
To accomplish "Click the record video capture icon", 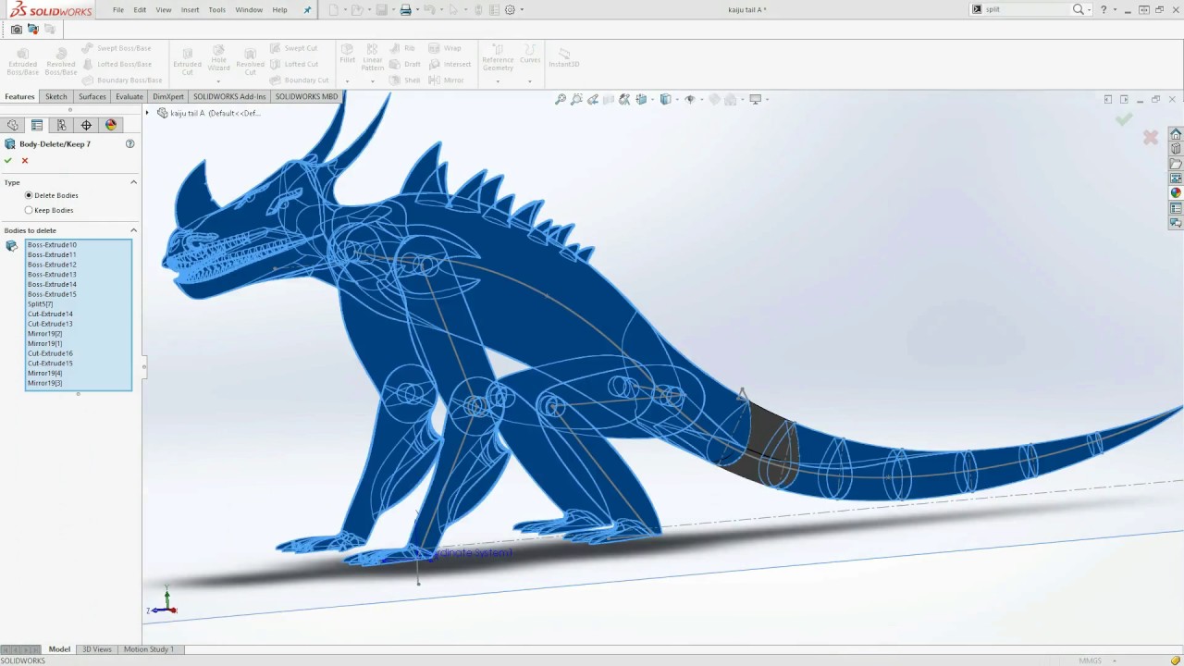I will 32,29.
